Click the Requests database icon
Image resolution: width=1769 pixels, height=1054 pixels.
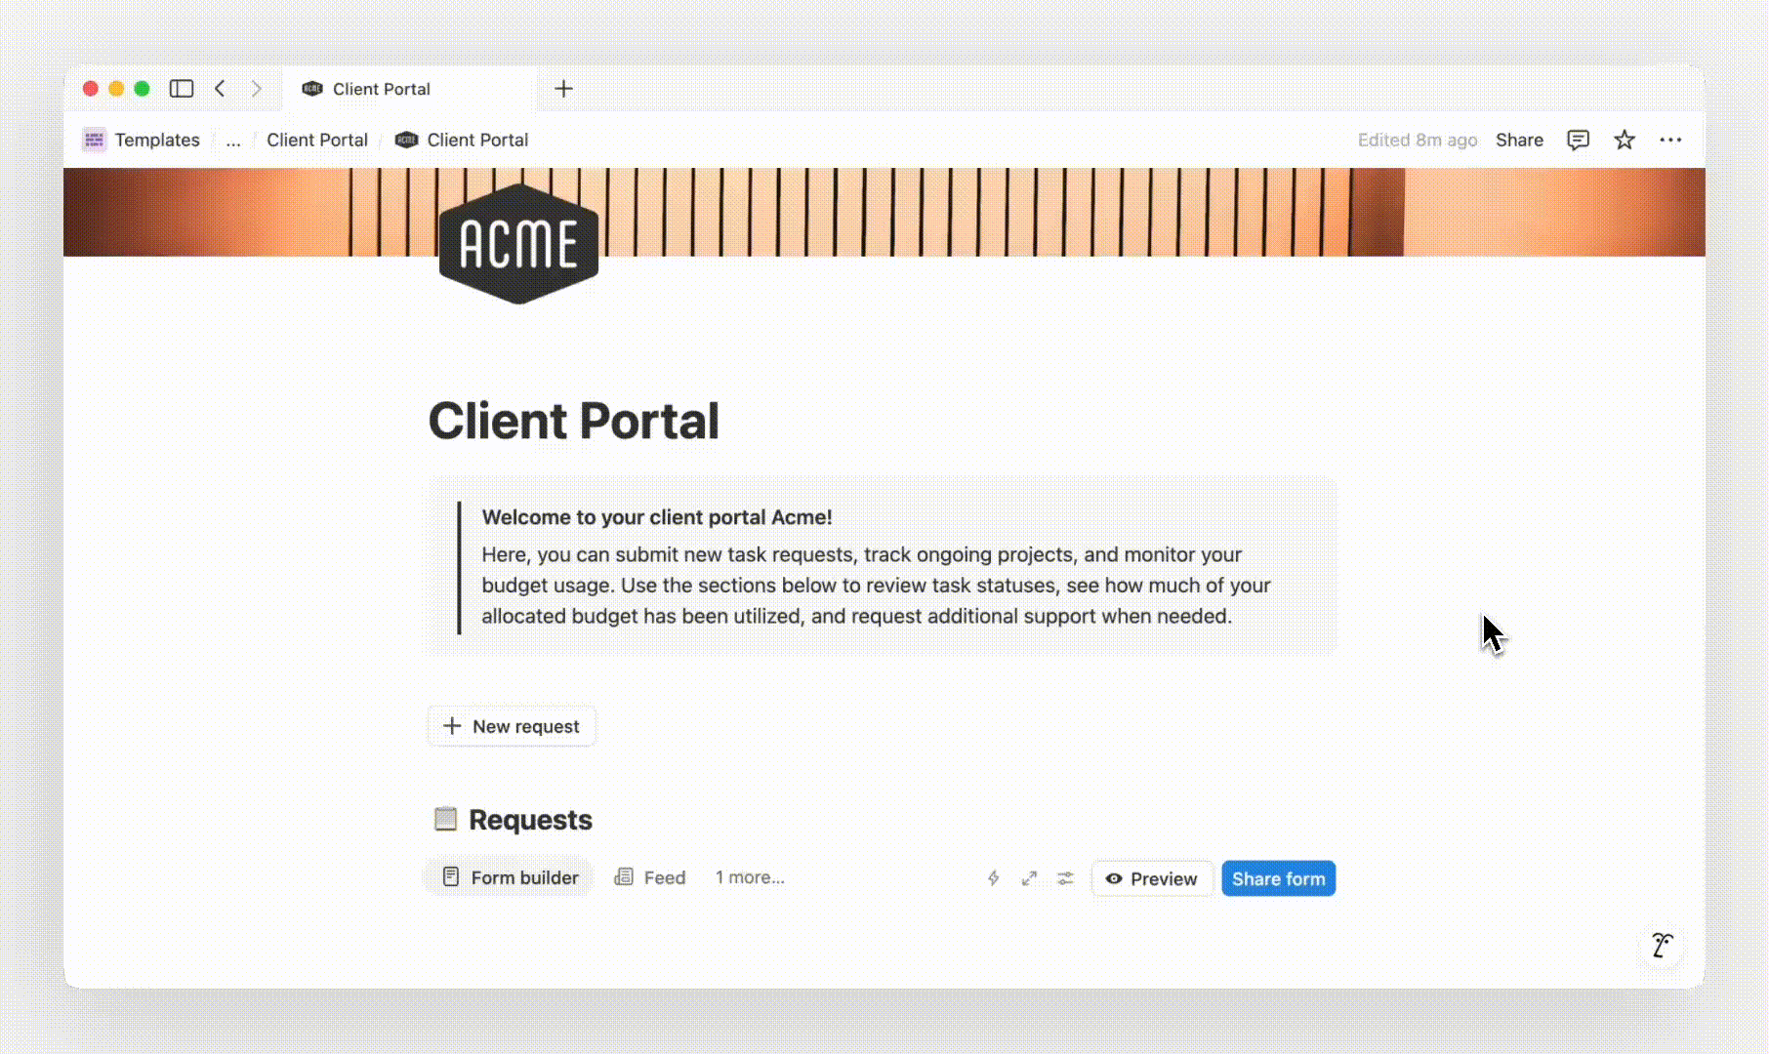pyautogui.click(x=445, y=819)
